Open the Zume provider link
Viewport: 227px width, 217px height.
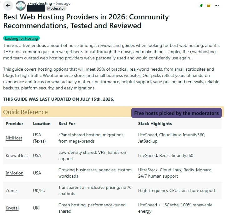pyautogui.click(x=11, y=190)
